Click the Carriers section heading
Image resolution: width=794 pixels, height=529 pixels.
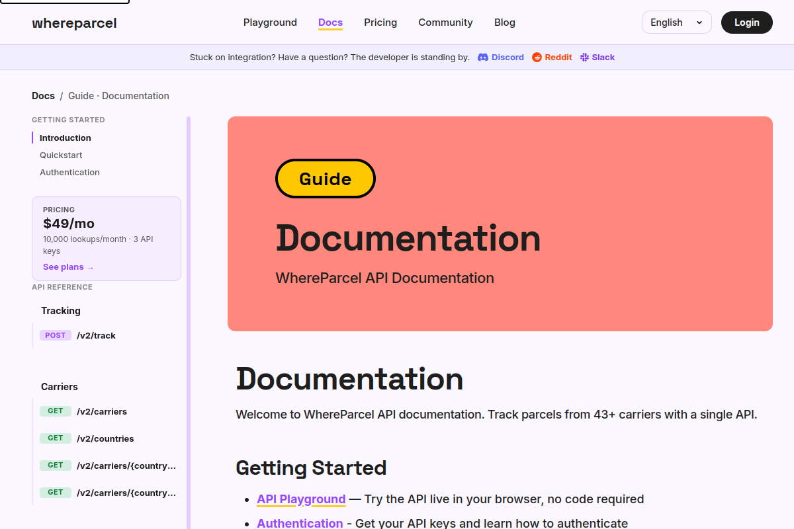coord(60,387)
